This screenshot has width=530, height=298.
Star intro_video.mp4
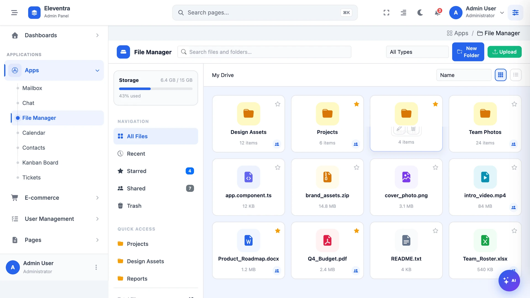(514, 167)
